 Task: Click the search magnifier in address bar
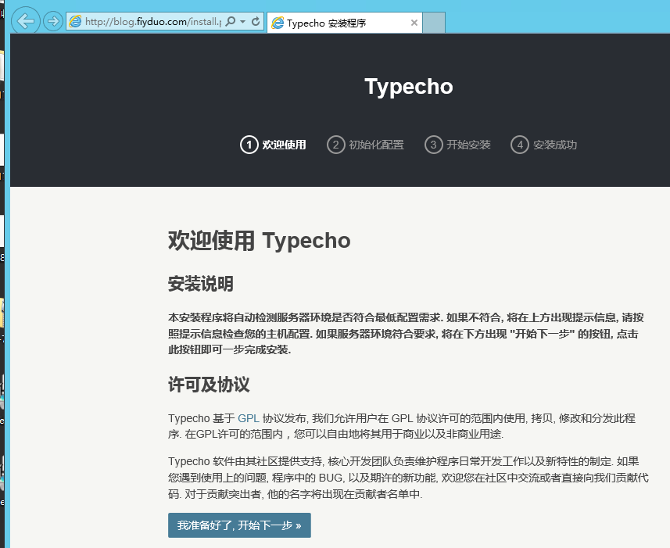pos(231,21)
